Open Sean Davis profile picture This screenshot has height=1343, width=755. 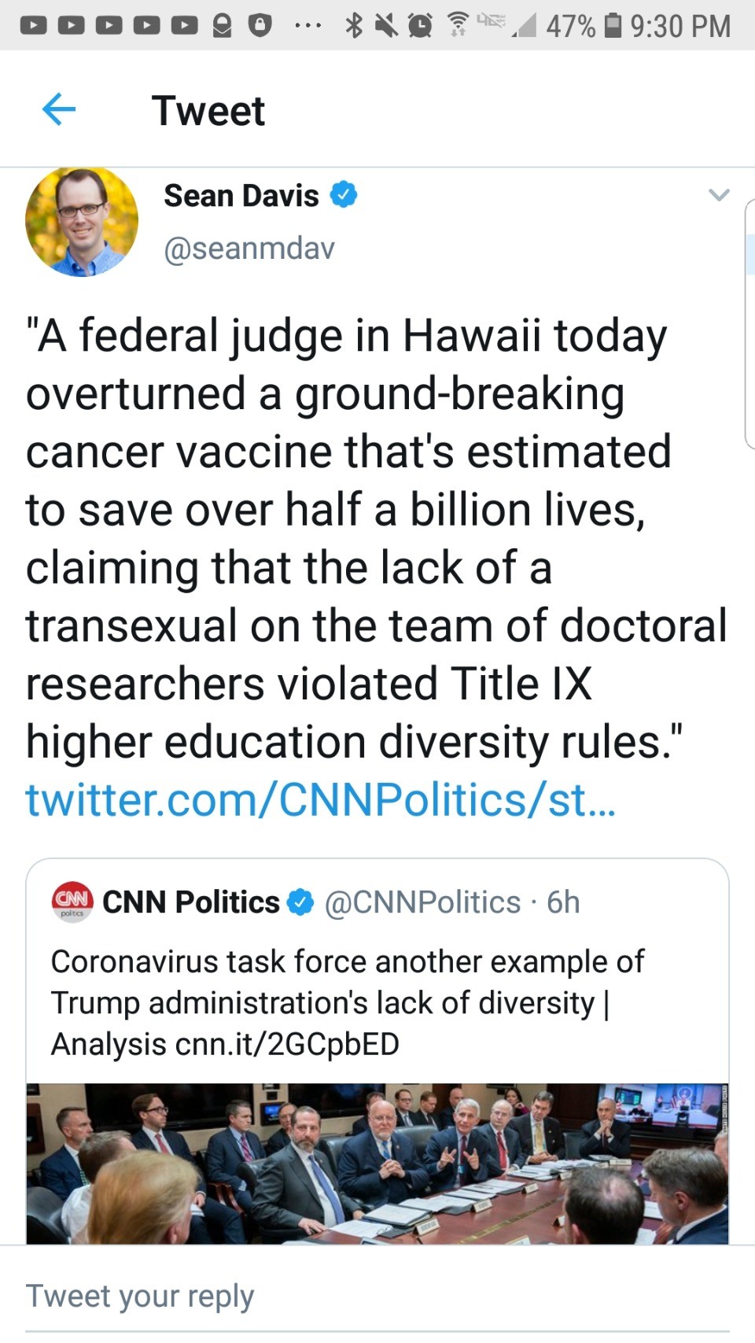pyautogui.click(x=82, y=222)
